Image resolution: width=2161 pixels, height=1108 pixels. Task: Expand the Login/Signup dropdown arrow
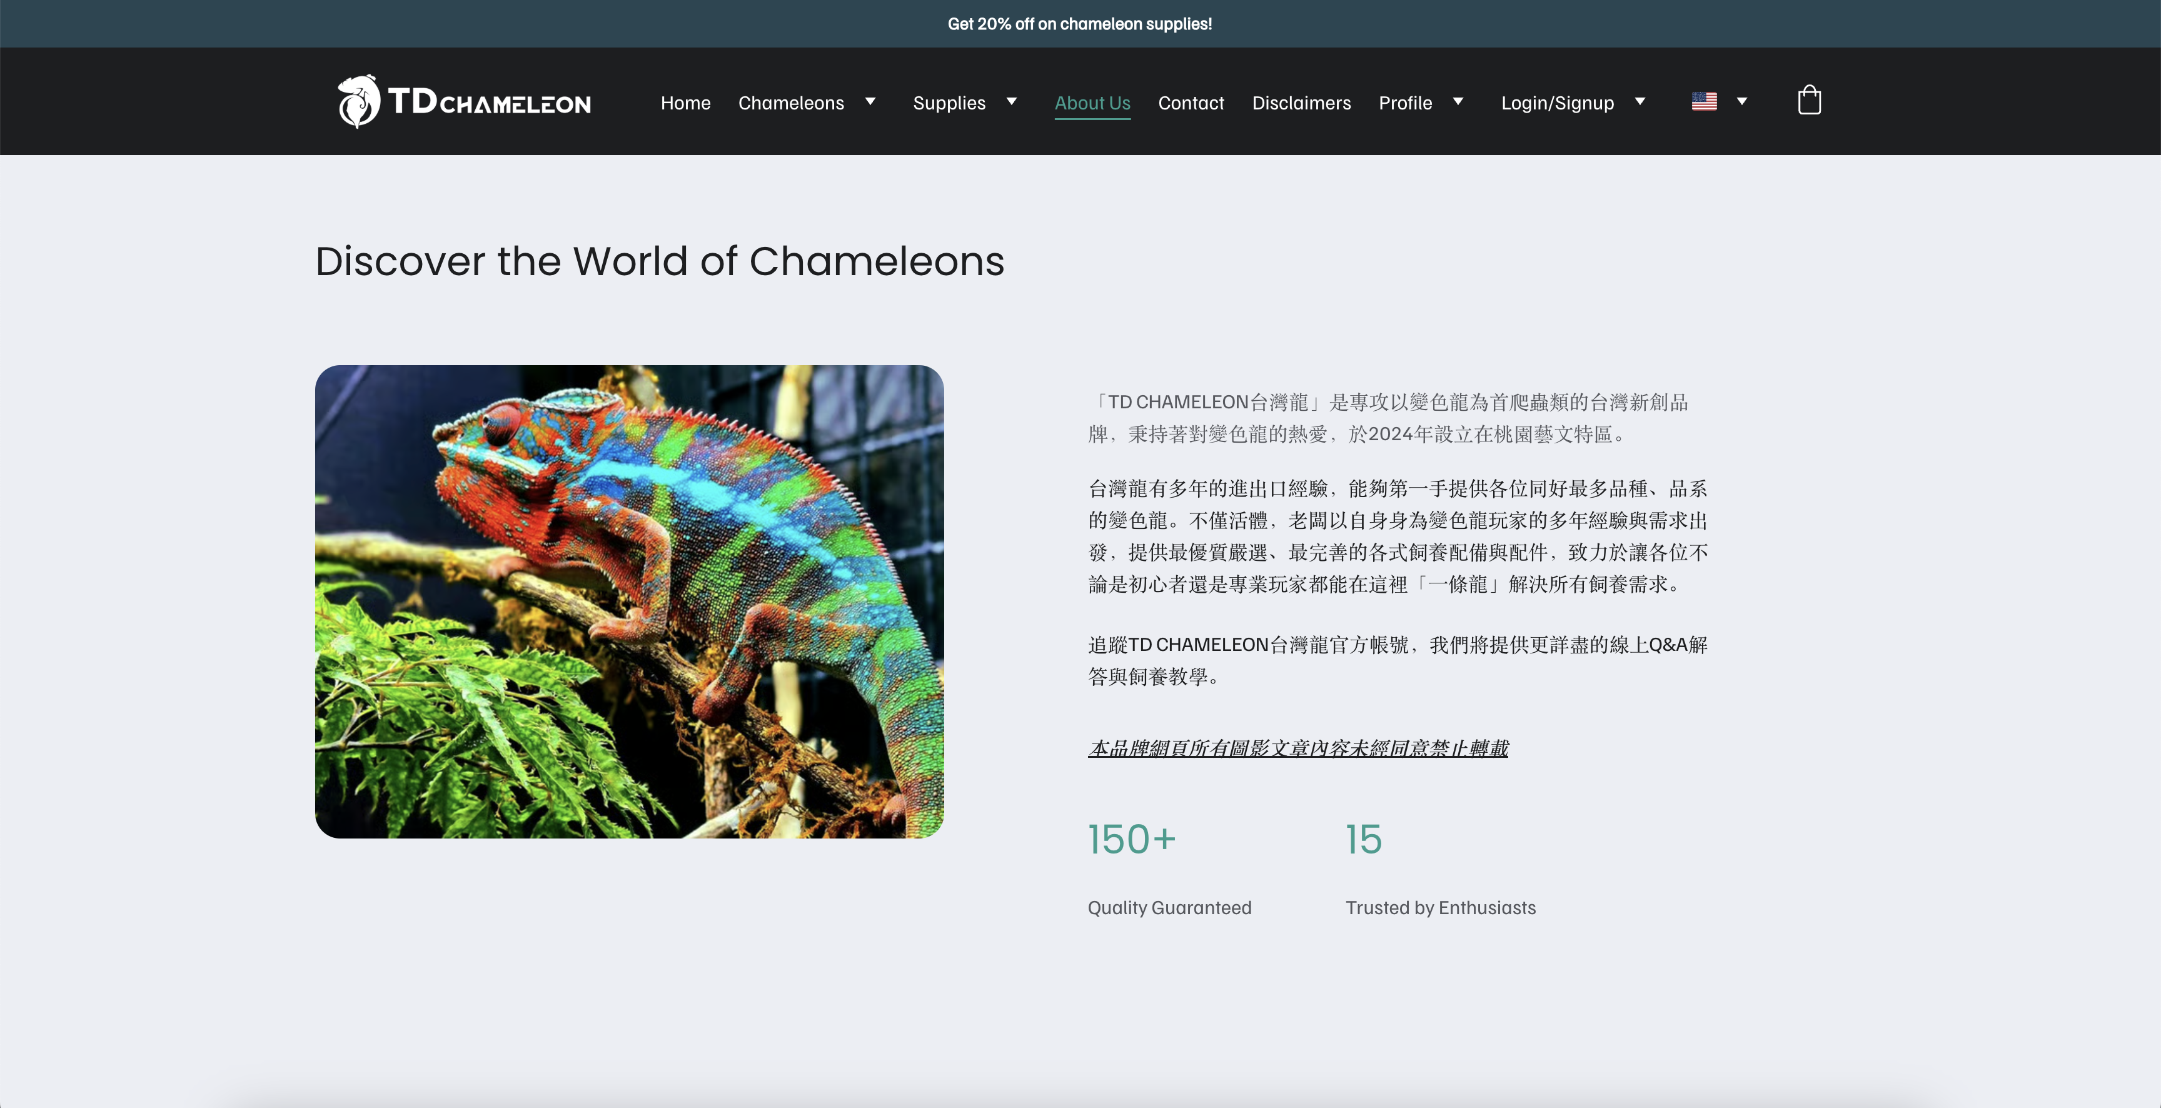[1640, 101]
